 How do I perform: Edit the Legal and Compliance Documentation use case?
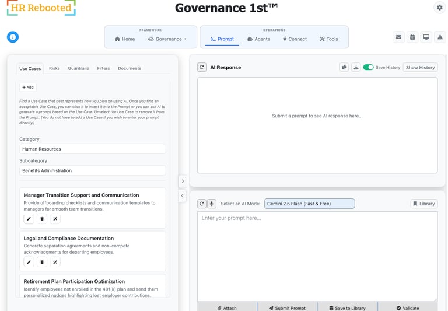click(29, 262)
